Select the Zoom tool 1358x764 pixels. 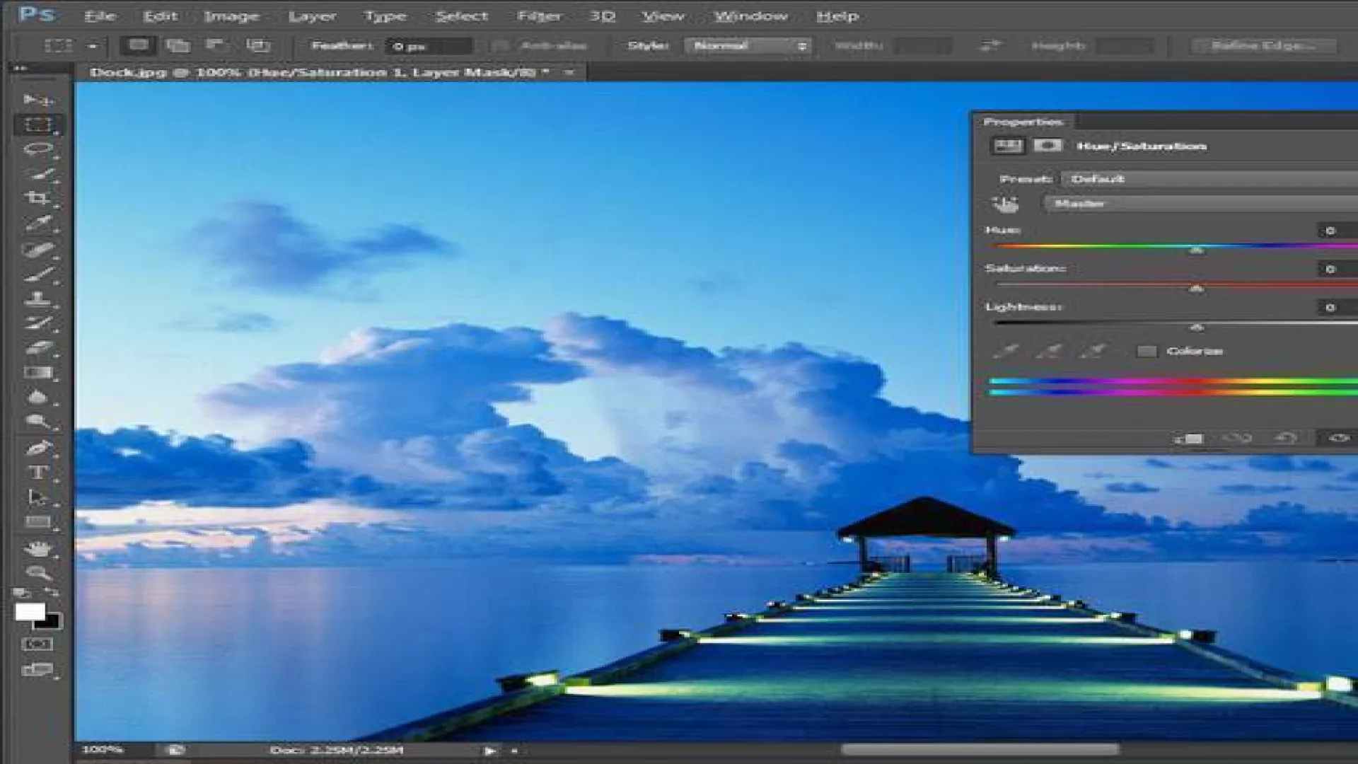(37, 572)
